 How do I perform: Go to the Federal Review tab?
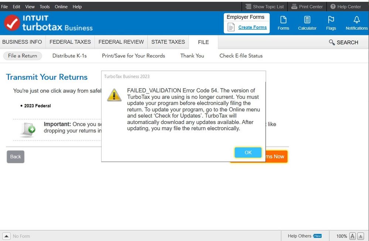click(x=121, y=42)
